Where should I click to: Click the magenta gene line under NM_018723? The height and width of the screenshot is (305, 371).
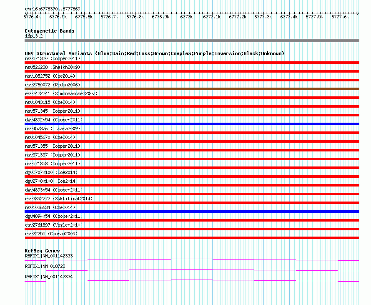click(x=192, y=270)
